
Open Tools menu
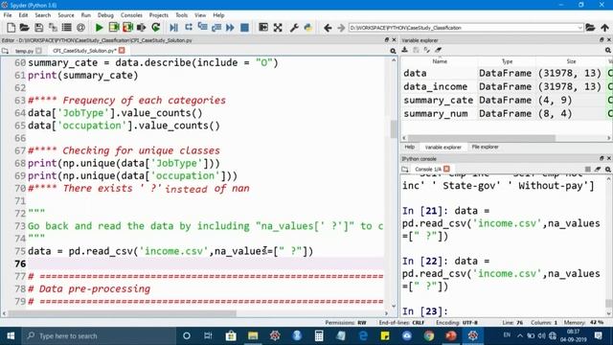pos(181,15)
